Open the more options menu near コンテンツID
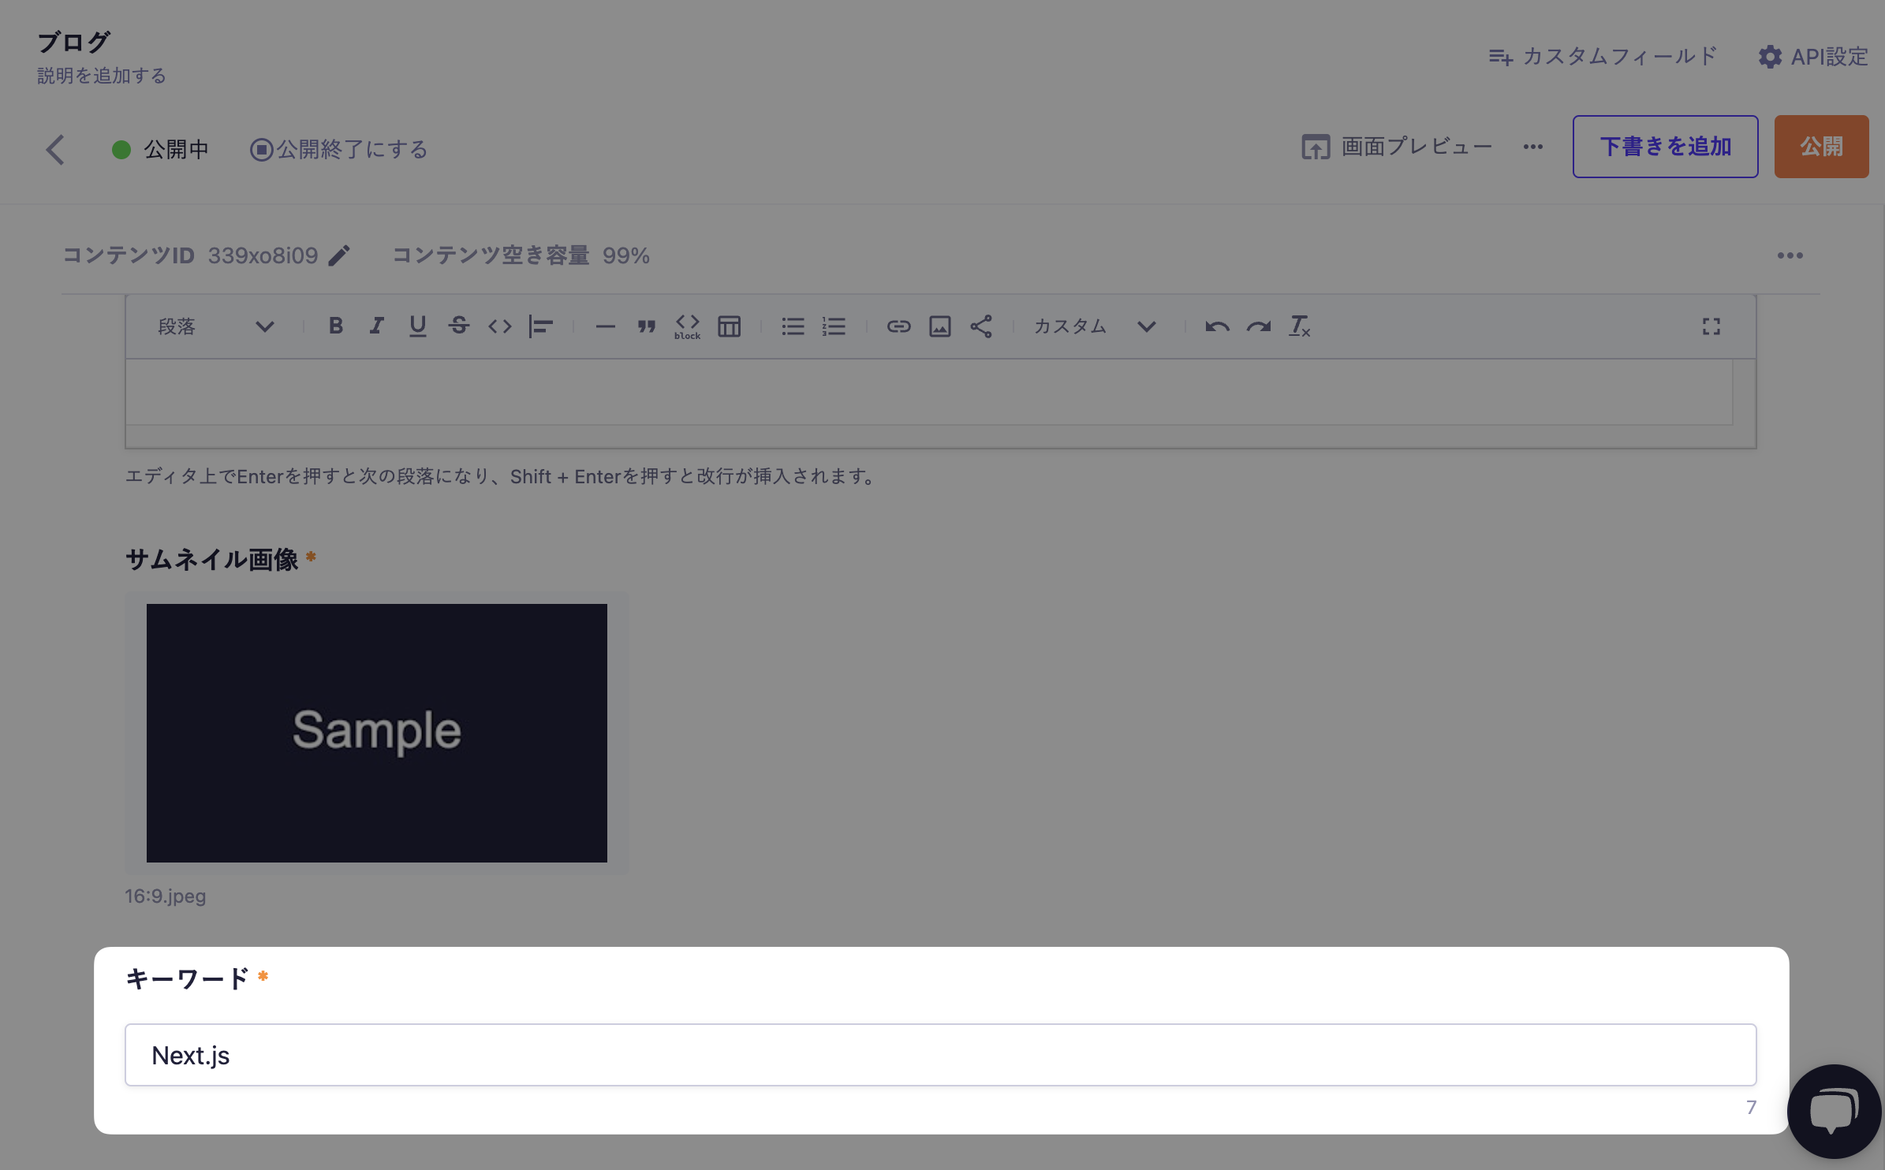The image size is (1885, 1170). (x=1791, y=255)
